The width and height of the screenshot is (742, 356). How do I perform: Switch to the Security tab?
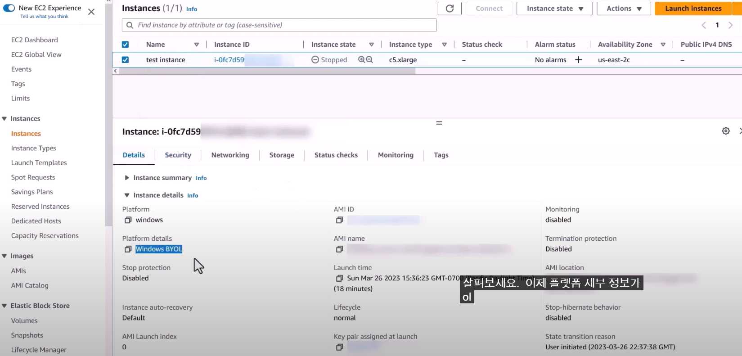[178, 155]
